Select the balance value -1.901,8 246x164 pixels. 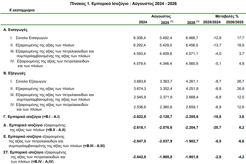(x=192, y=157)
